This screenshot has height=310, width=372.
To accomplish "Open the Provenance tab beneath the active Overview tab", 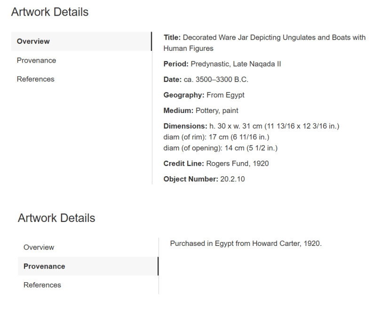I will [36, 60].
